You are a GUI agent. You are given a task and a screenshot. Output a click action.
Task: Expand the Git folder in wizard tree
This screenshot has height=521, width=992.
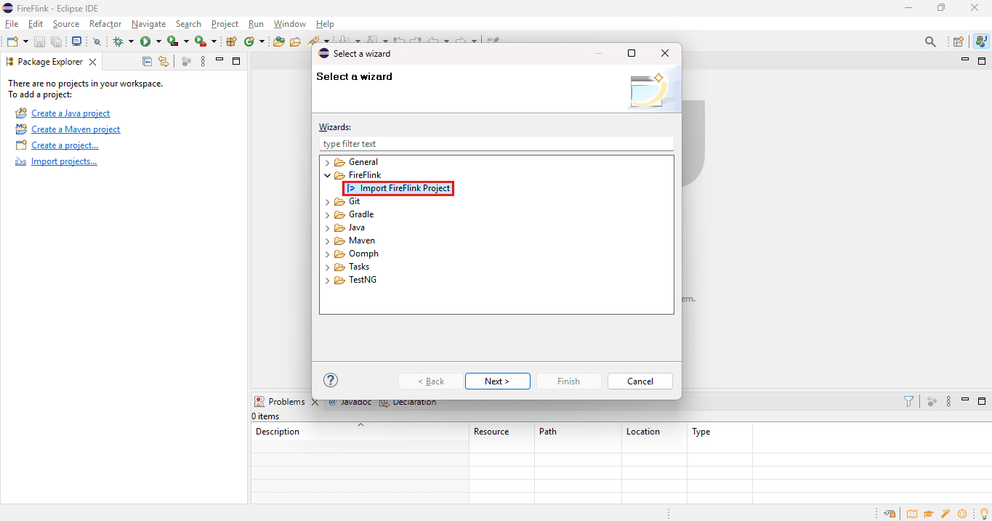tap(327, 201)
